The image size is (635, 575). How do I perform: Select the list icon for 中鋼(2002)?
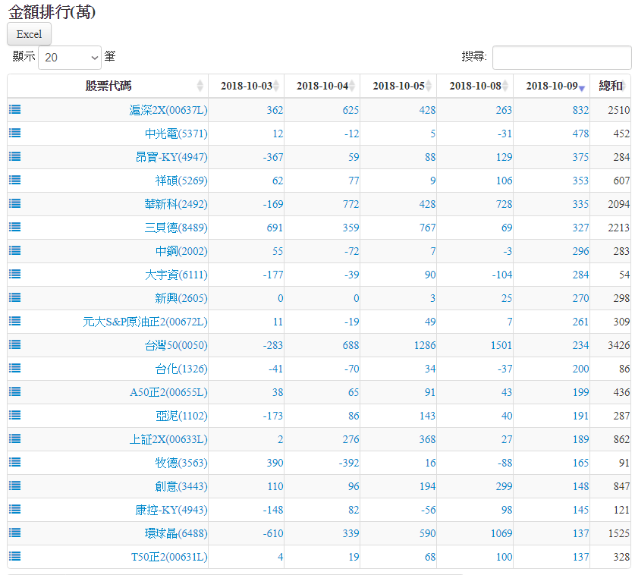tap(15, 250)
